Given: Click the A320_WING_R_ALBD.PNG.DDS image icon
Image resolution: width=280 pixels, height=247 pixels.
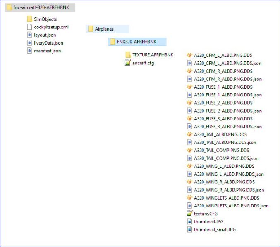Looking at the screenshot, I should (189, 182).
